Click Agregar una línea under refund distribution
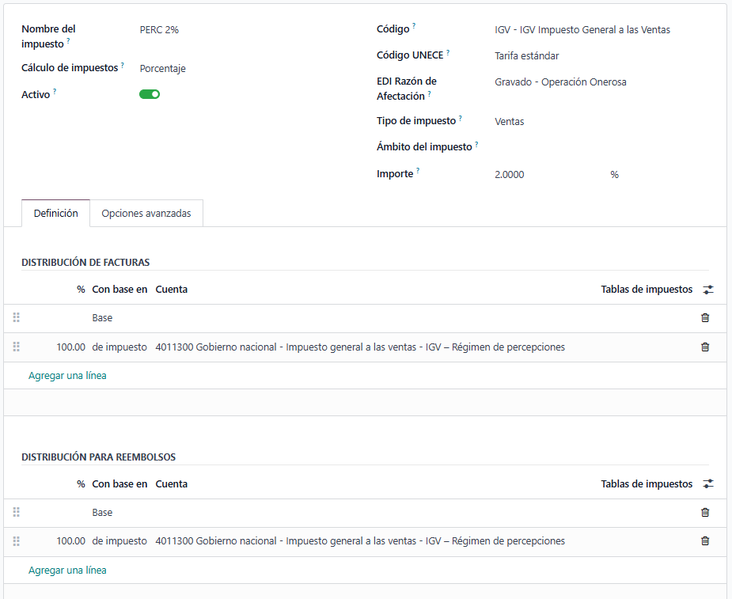Screen dimensions: 732x599 pos(67,571)
